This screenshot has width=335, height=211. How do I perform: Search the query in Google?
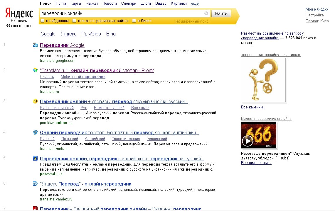pos(48,34)
